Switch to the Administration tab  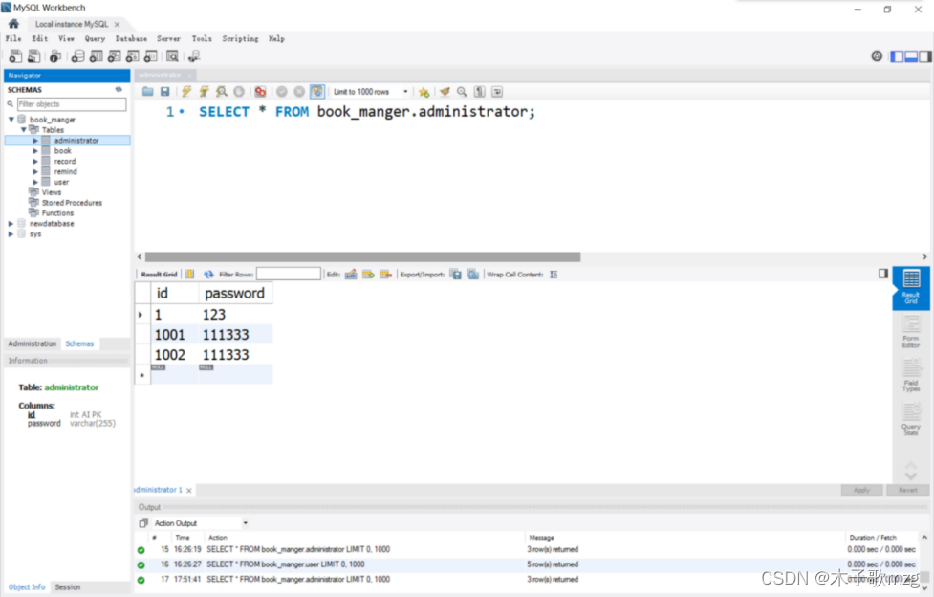click(33, 343)
